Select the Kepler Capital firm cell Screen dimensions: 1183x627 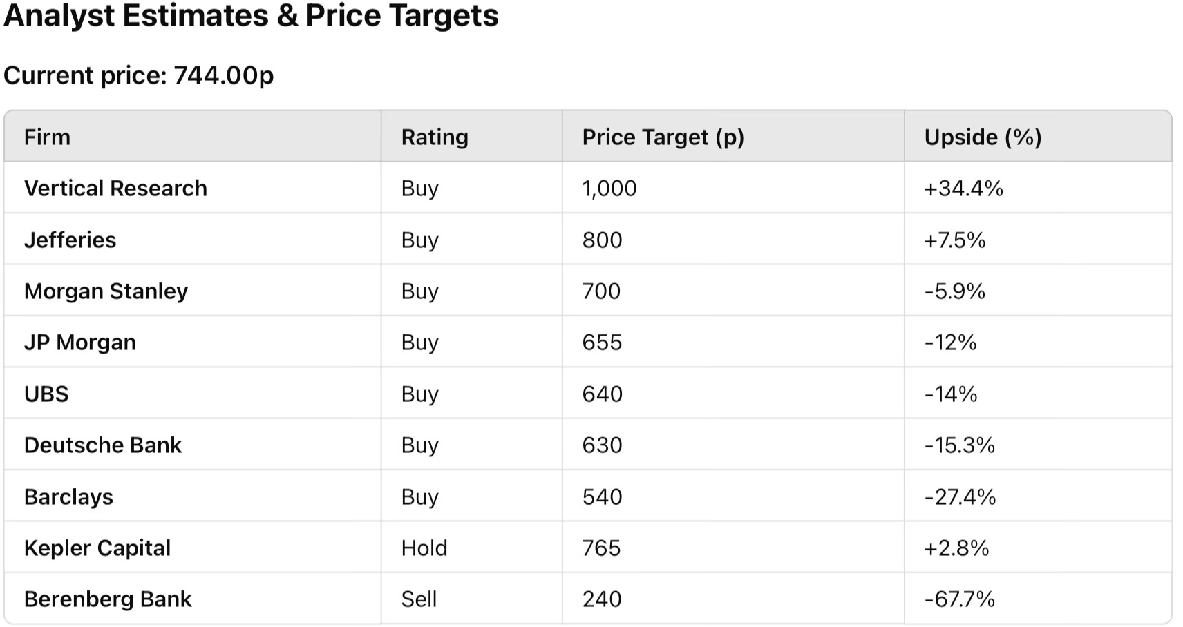97,548
